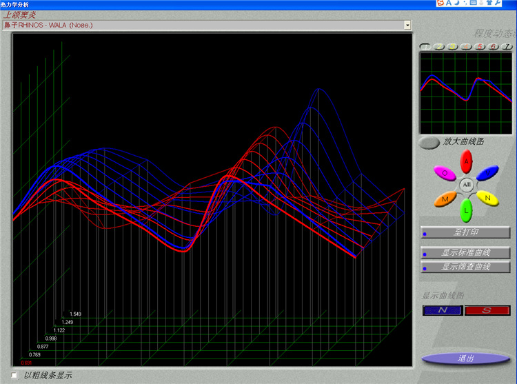Enable 以粗线条显示 thick line checkbox
517x384 pixels.
point(14,376)
